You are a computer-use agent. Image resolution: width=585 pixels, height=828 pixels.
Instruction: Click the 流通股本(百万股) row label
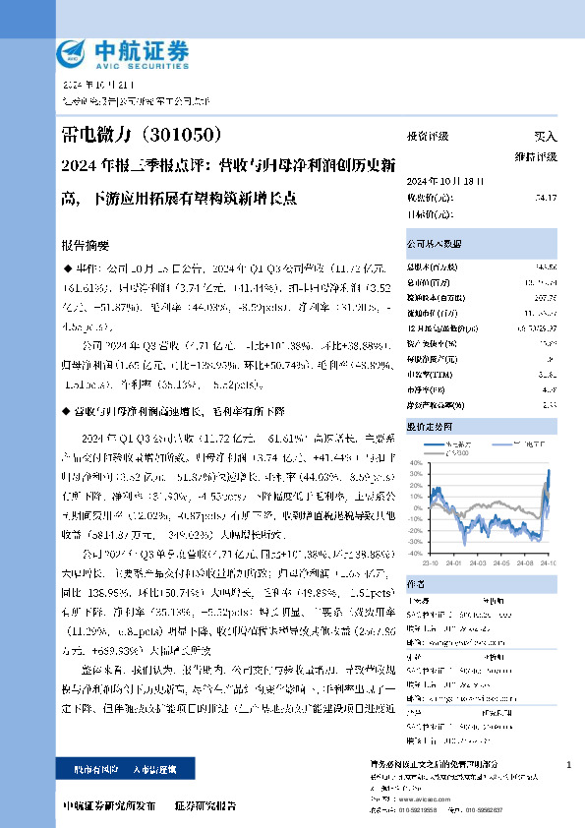[x=436, y=298]
